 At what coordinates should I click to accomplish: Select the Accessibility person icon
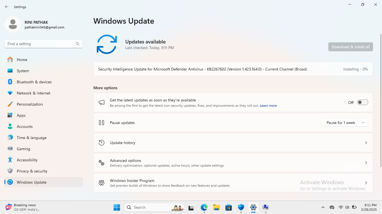(x=11, y=160)
